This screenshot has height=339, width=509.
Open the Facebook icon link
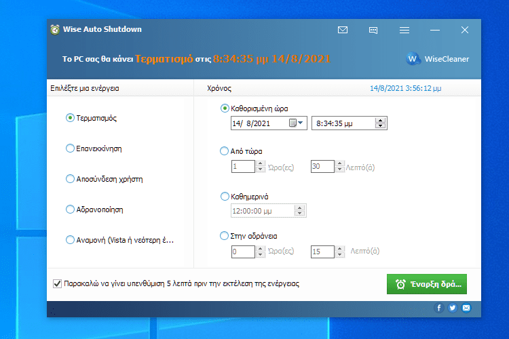point(439,308)
